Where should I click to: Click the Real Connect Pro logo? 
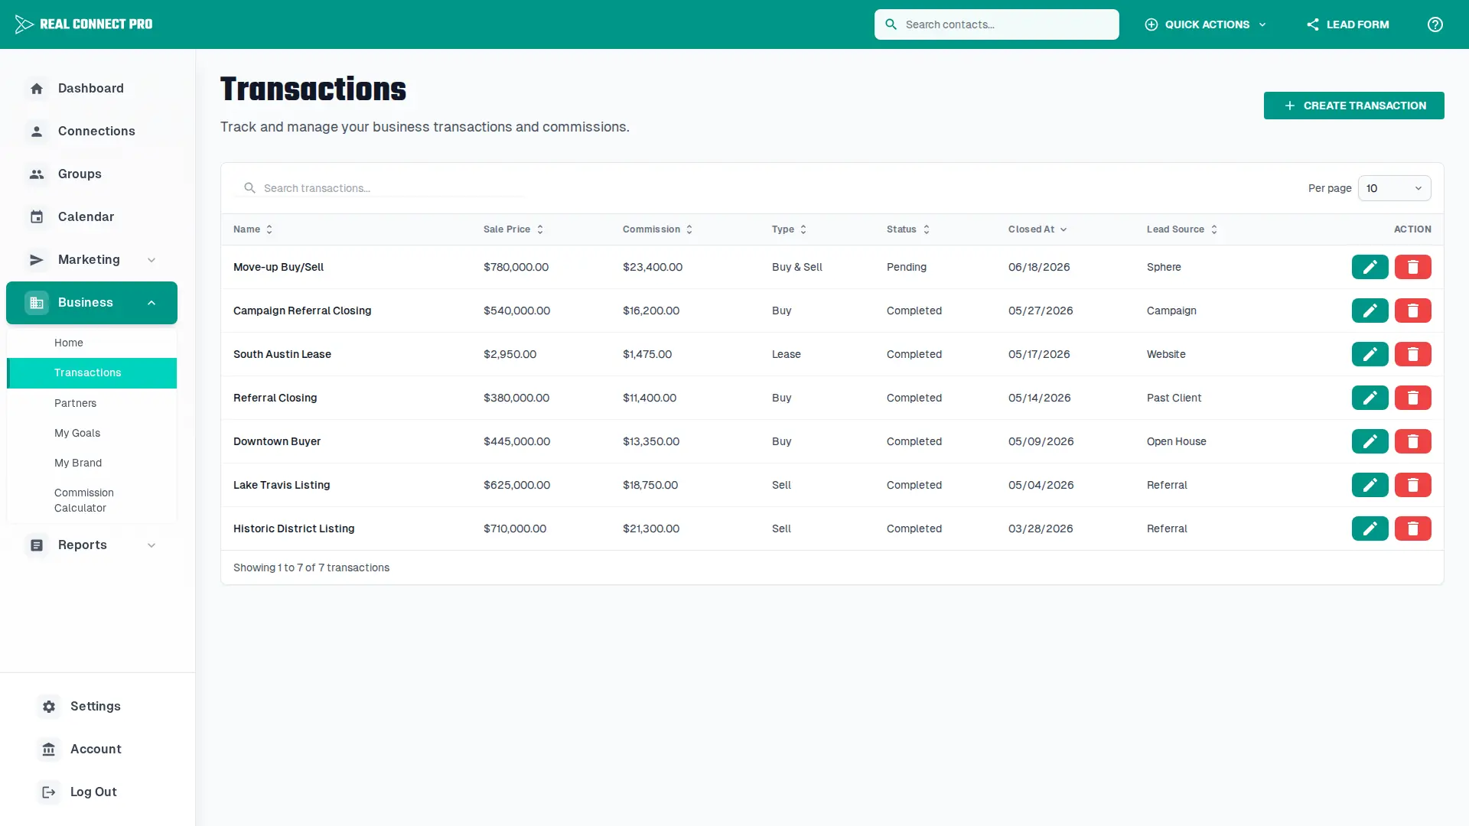pos(83,24)
